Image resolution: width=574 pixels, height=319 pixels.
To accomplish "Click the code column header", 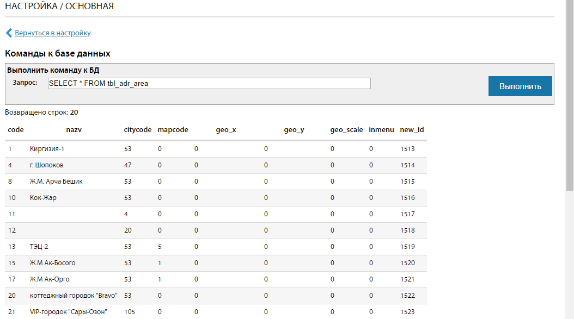I will 16,130.
